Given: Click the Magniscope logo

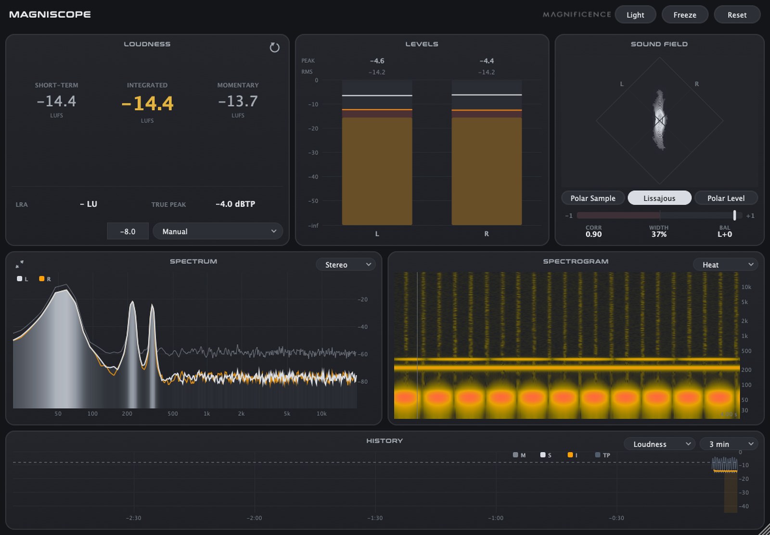Looking at the screenshot, I should (x=50, y=14).
